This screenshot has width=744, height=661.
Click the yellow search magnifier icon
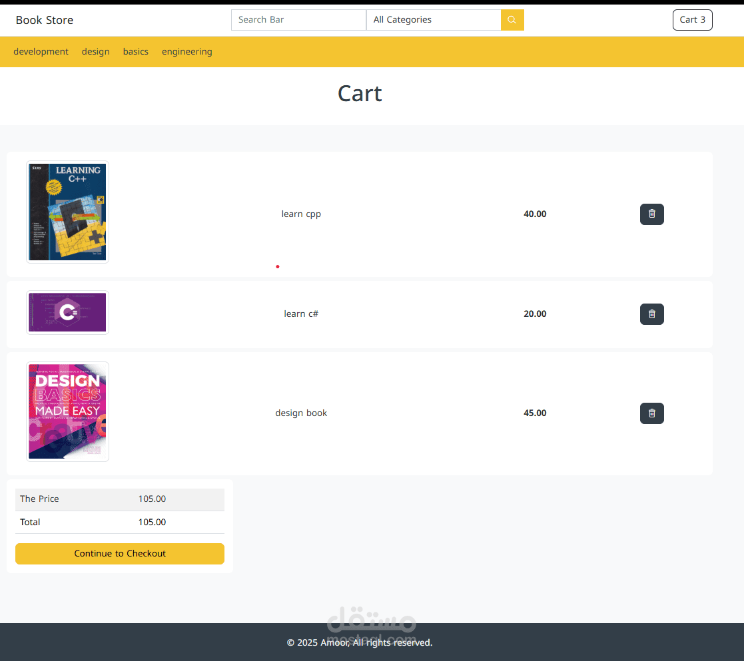tap(512, 20)
